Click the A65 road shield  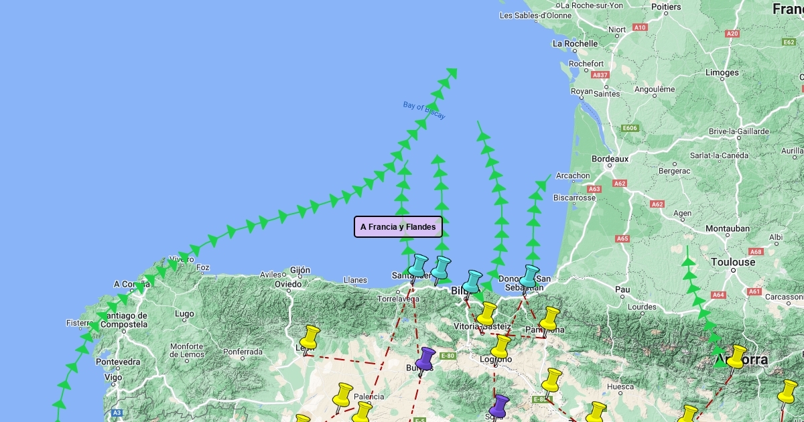tap(622, 238)
